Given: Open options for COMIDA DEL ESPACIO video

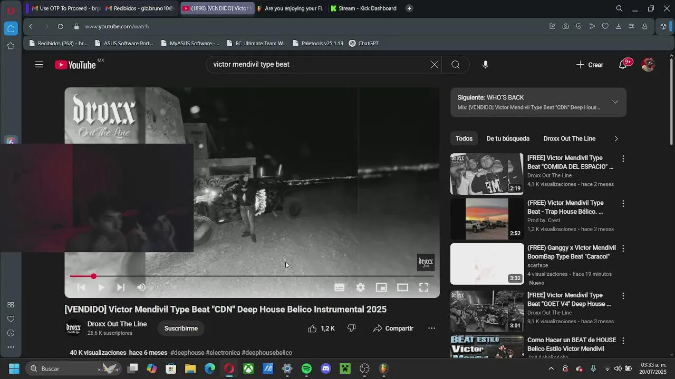Looking at the screenshot, I should click(x=623, y=158).
